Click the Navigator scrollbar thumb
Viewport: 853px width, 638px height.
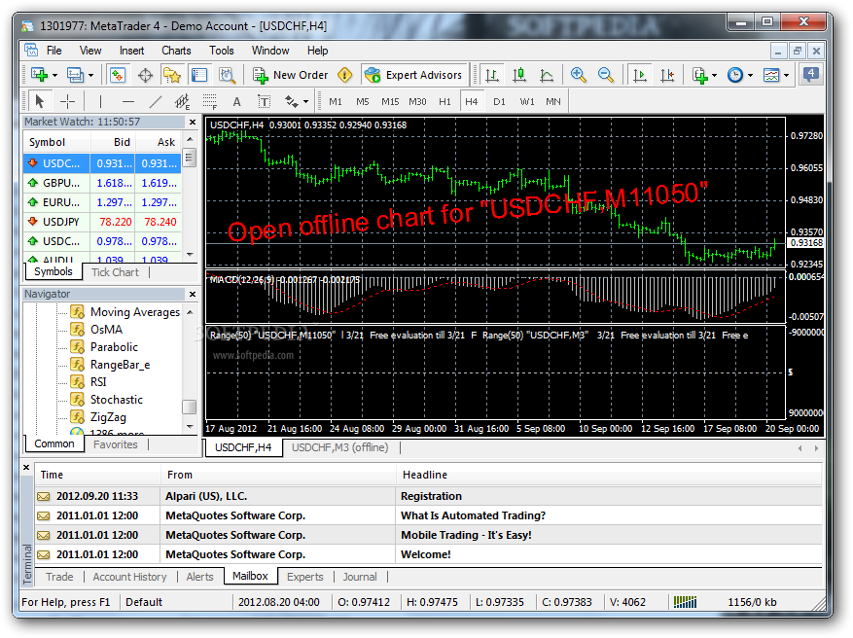(190, 407)
